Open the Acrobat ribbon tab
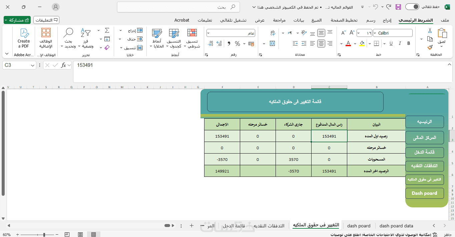This screenshot has height=237, width=455. (x=182, y=20)
